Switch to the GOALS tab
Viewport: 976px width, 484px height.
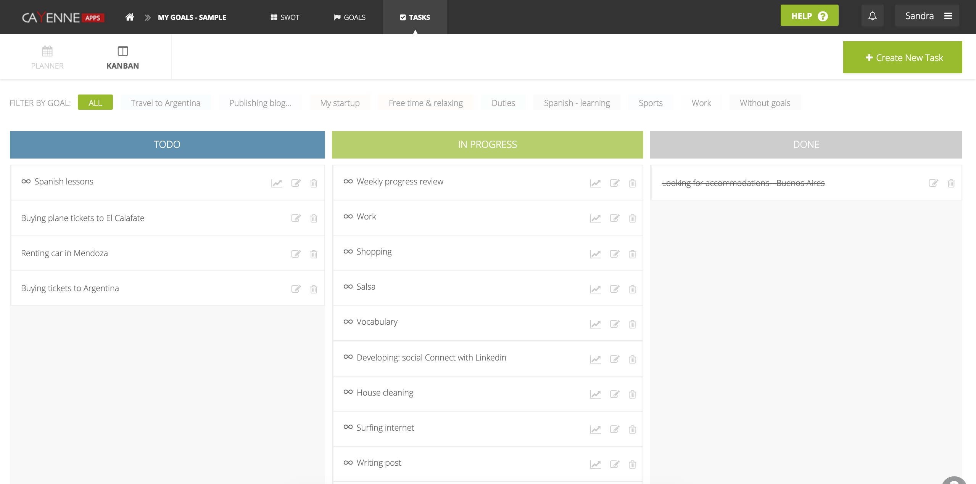[349, 17]
